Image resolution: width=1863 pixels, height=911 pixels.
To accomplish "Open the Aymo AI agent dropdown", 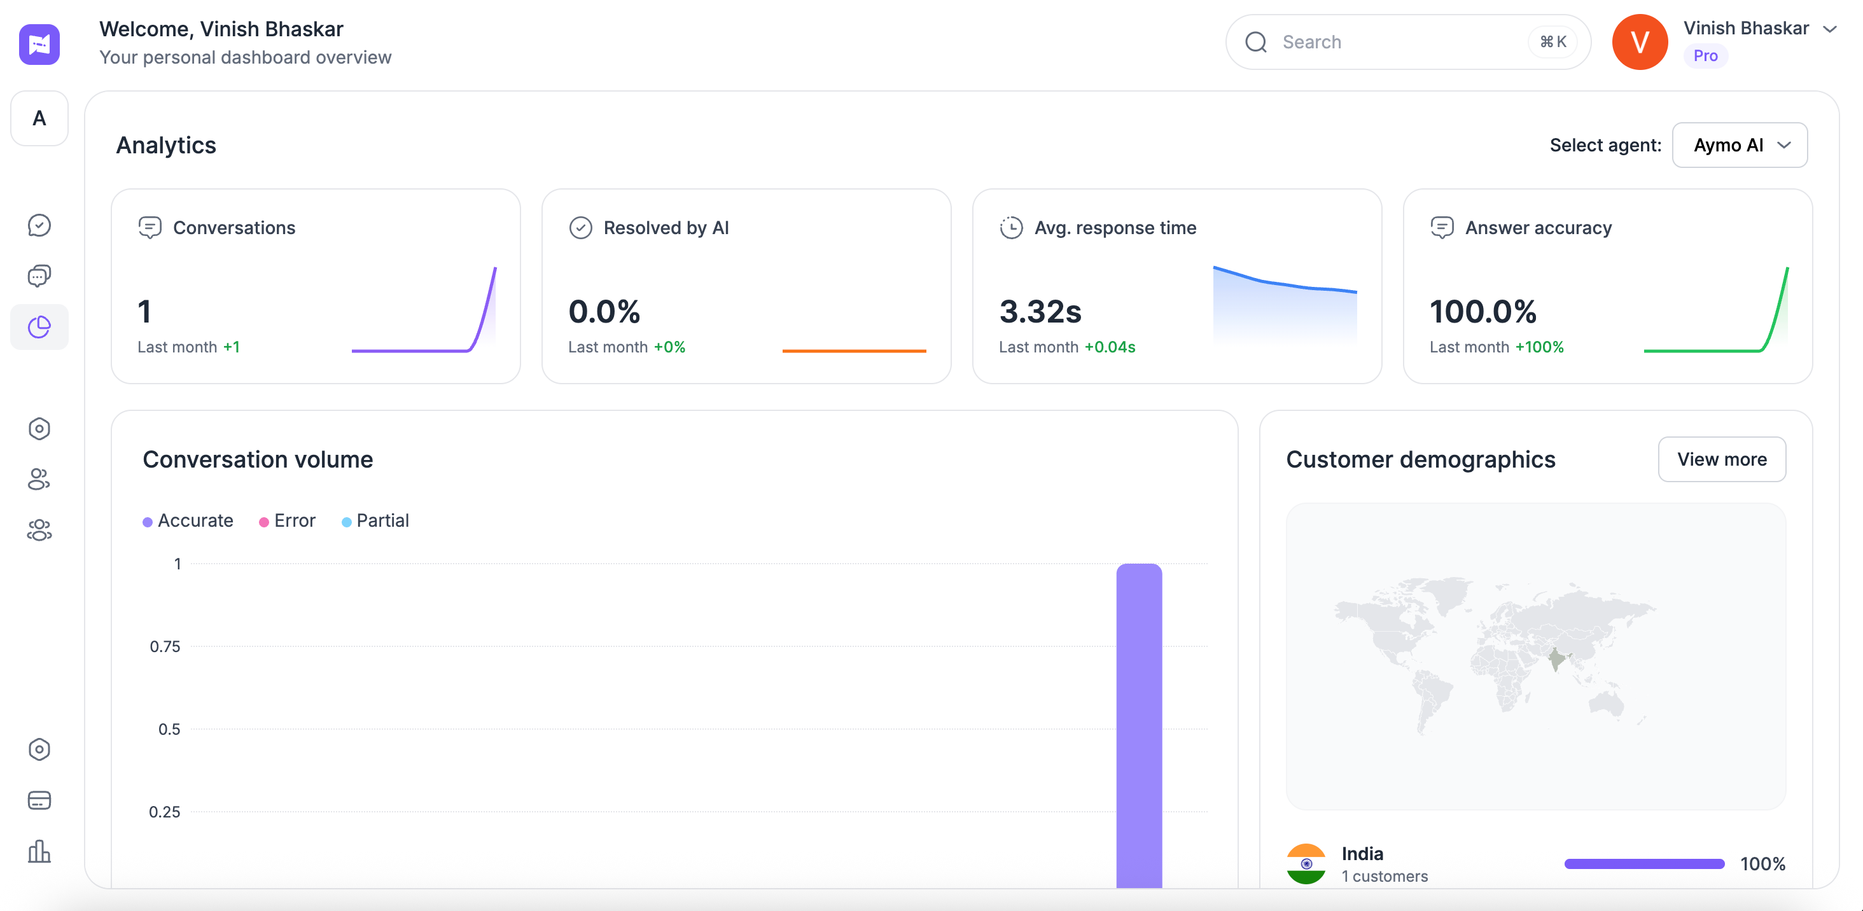I will coord(1740,145).
